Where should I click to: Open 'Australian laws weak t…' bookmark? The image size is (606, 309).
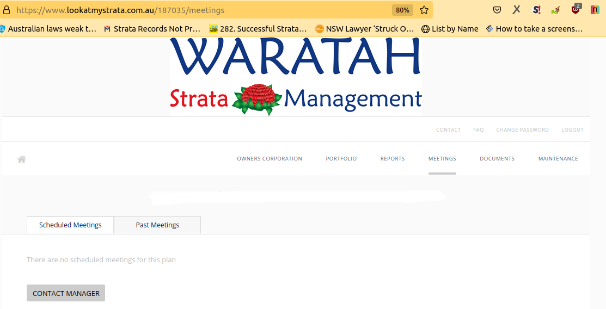point(48,29)
